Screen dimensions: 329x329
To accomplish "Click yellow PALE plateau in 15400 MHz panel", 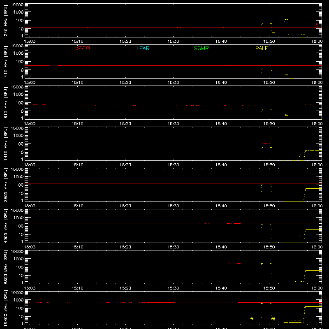I will [313, 306].
